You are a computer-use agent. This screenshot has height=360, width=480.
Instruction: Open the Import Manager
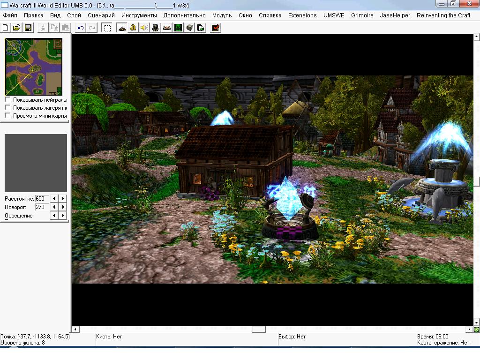[x=201, y=28]
